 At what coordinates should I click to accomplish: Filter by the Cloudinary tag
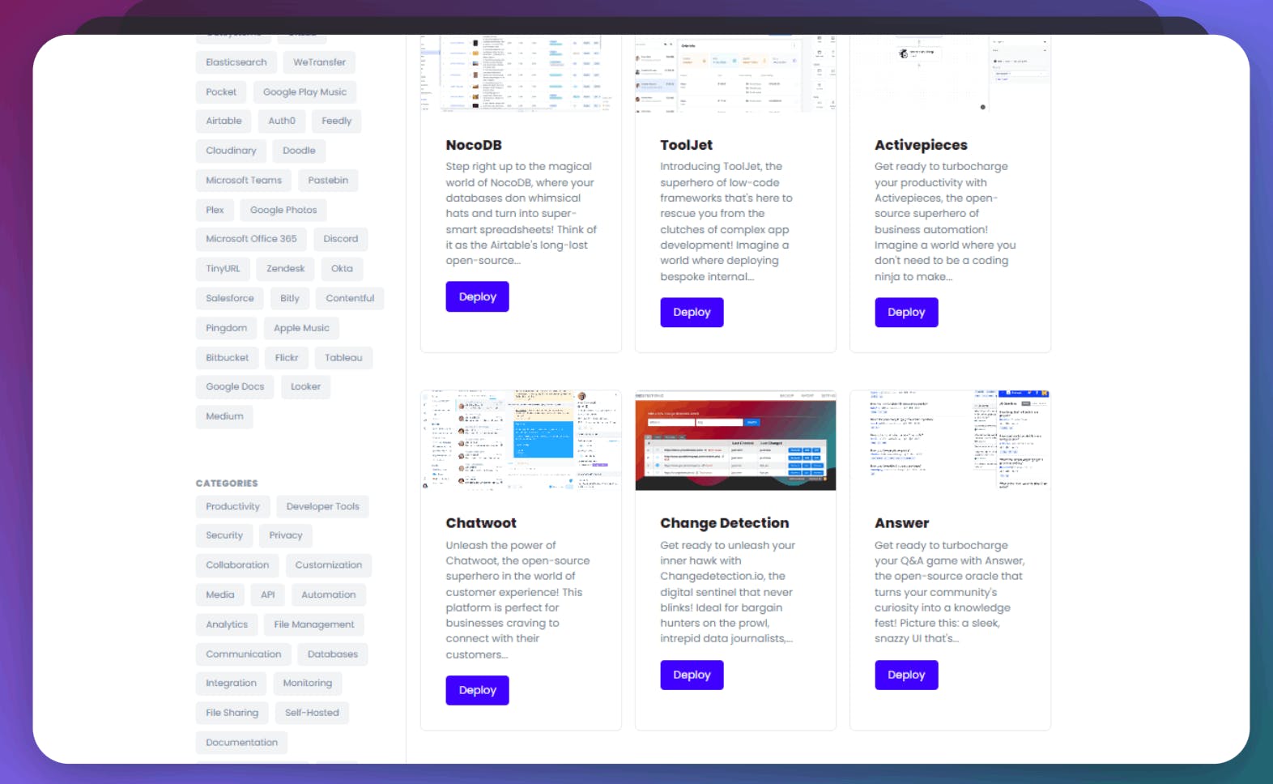231,151
